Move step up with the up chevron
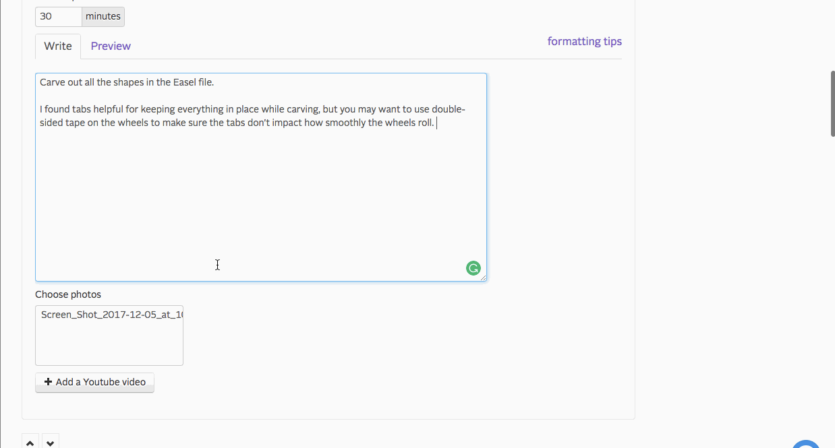 pyautogui.click(x=30, y=443)
